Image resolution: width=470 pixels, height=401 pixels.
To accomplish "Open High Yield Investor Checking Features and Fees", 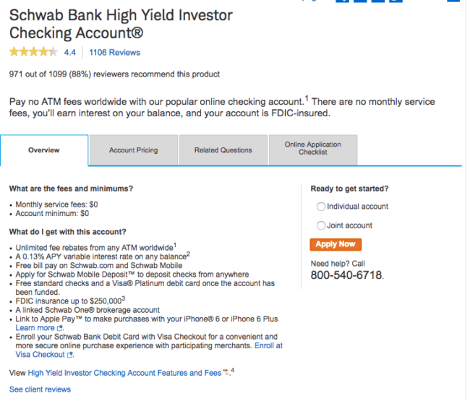I will [124, 373].
